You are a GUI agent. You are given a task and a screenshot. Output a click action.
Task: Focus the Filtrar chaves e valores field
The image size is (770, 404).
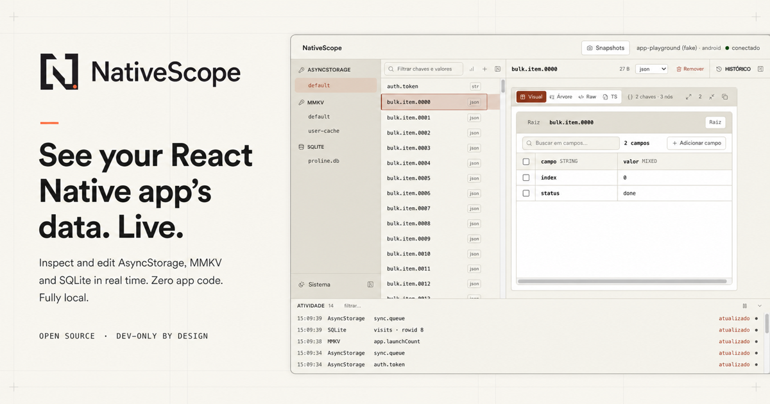[x=424, y=69]
